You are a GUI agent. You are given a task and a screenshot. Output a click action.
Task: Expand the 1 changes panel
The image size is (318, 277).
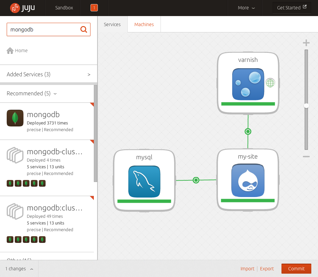pyautogui.click(x=19, y=269)
